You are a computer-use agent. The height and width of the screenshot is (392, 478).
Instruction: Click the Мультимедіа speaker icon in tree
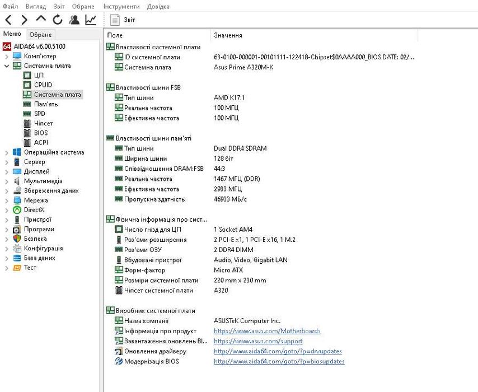point(17,181)
